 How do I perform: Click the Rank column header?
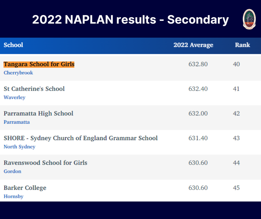242,45
